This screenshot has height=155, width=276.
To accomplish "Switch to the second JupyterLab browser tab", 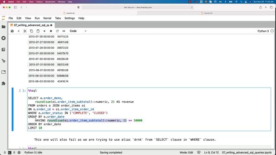I will pos(207,13).
